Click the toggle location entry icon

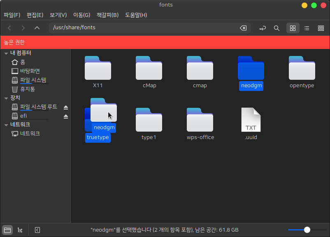point(263,28)
